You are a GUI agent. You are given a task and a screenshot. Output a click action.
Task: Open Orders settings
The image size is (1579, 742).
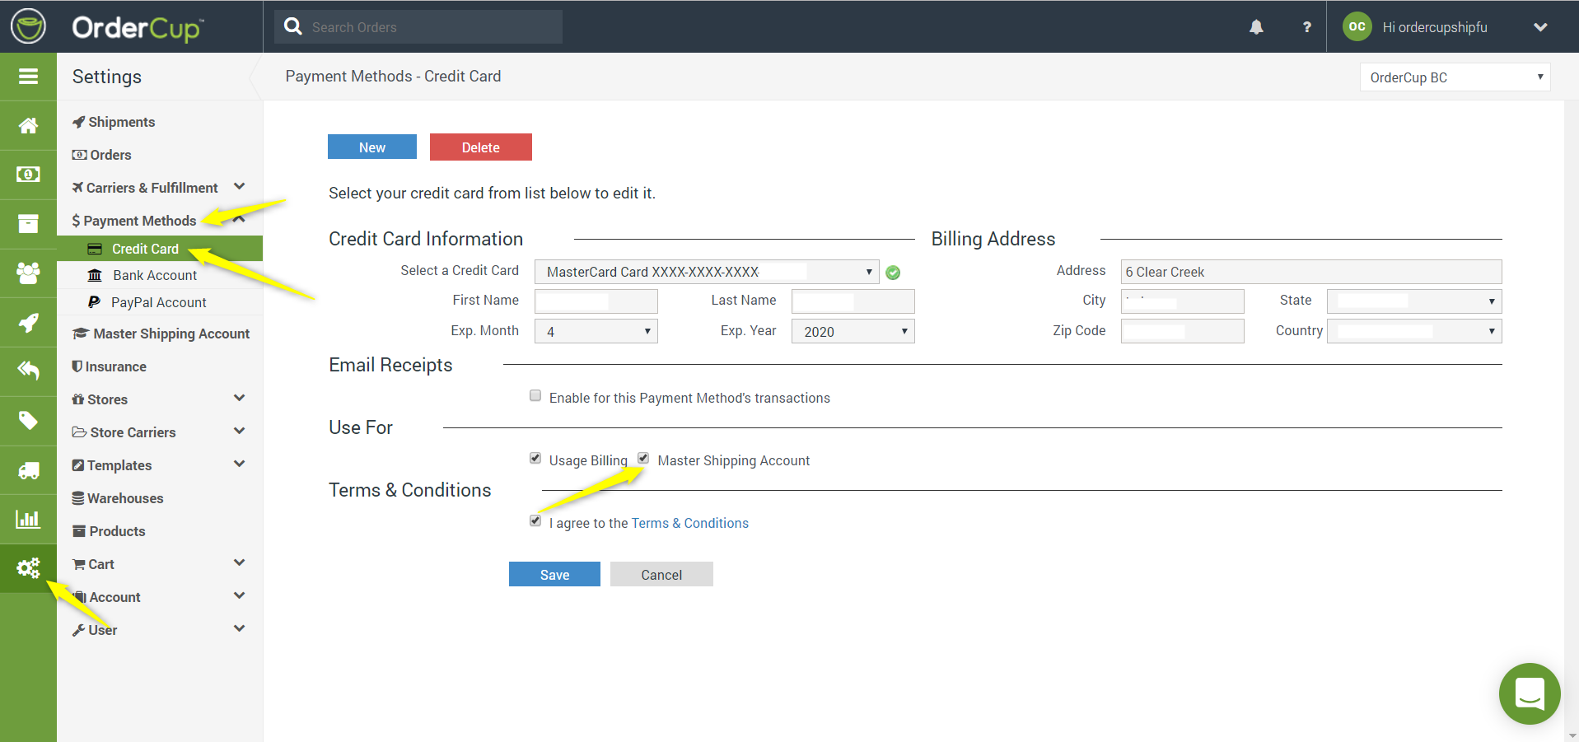pyautogui.click(x=101, y=155)
